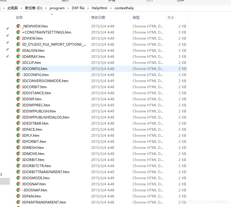Screen dimensions: 231x207
Task: Sort files by the 名称 column header
Action: pyautogui.click(x=19, y=18)
